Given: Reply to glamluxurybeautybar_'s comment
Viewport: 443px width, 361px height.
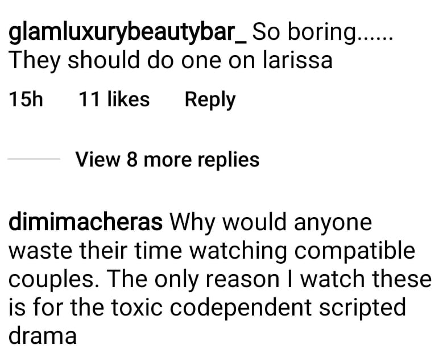Looking at the screenshot, I should tap(210, 100).
